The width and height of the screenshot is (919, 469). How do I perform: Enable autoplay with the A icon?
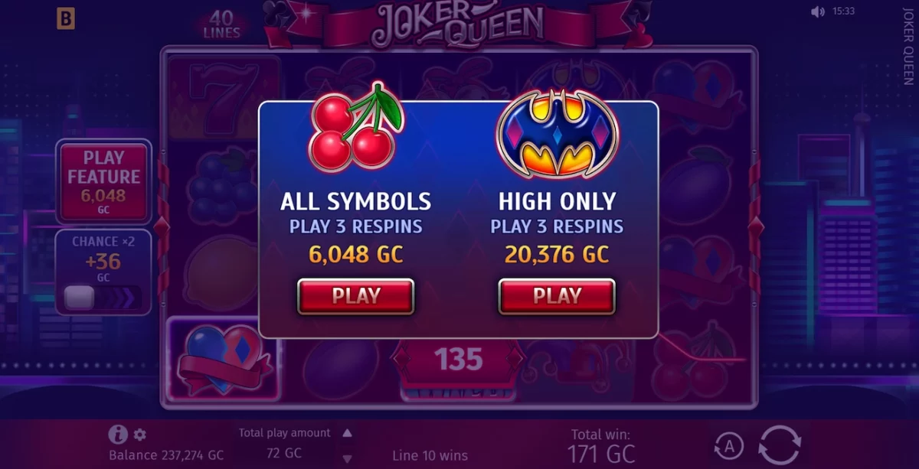click(x=730, y=445)
